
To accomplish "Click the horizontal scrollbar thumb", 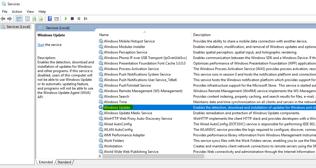I will [x=154, y=156].
